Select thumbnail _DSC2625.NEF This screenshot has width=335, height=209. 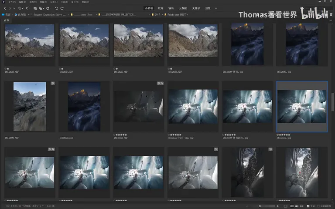tap(139, 40)
